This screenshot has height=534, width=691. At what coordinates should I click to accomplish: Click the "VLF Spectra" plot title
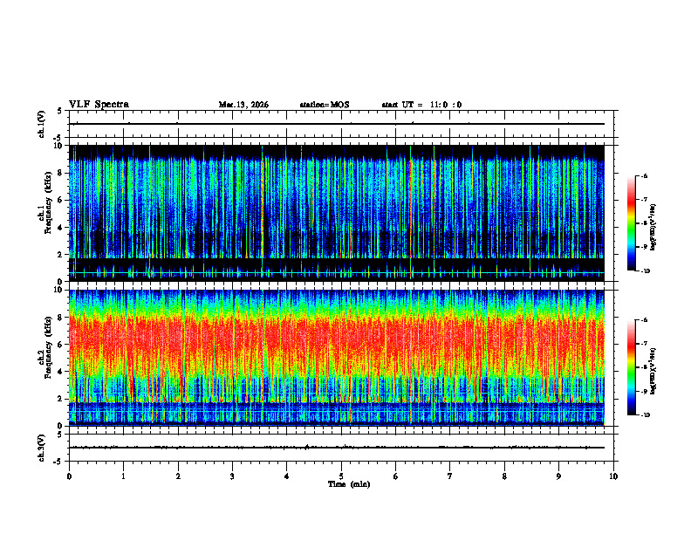tap(99, 105)
